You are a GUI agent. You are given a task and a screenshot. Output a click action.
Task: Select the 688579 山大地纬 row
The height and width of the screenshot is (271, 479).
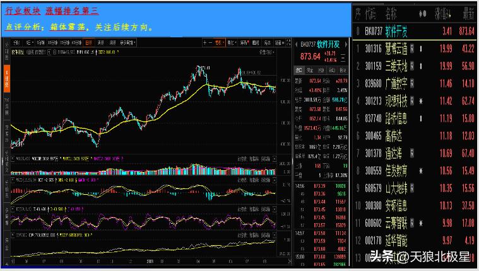pyautogui.click(x=415, y=188)
